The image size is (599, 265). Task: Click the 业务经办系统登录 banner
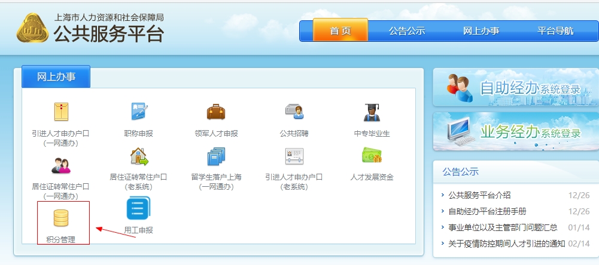(x=516, y=131)
